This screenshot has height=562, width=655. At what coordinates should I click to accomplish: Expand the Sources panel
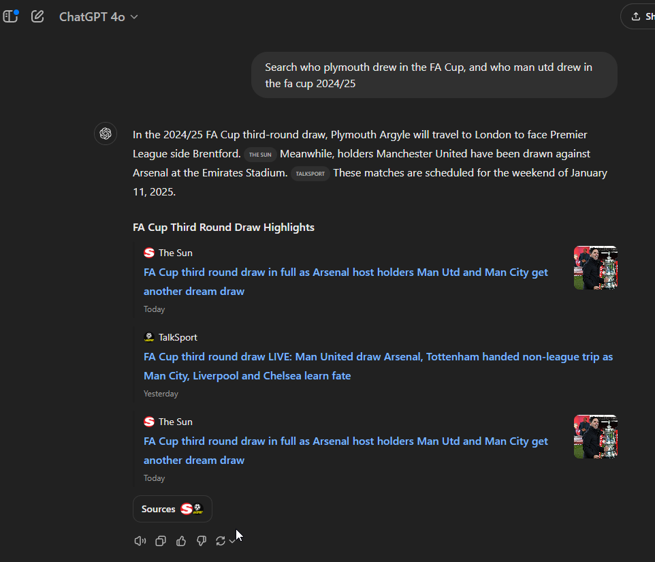(172, 509)
